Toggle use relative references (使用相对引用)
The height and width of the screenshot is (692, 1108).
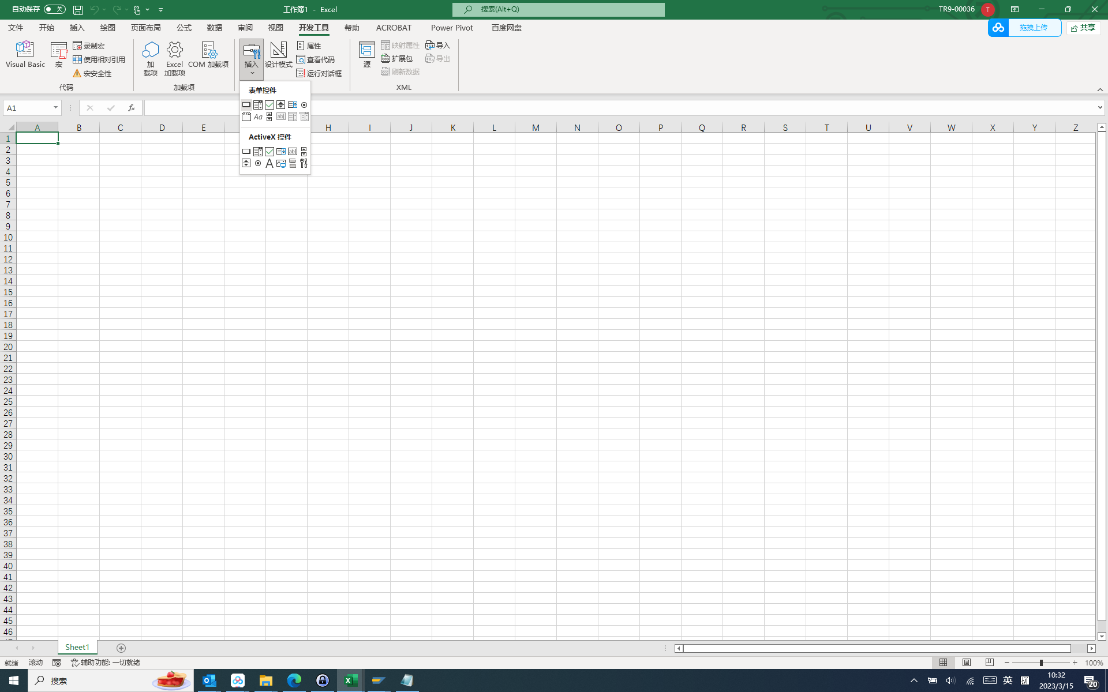click(x=99, y=59)
